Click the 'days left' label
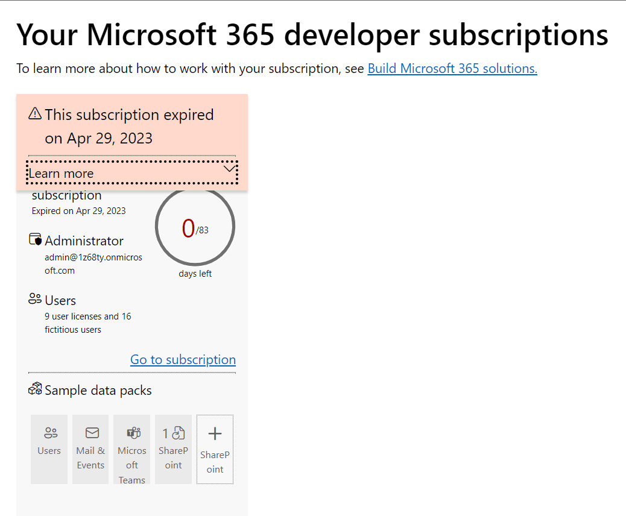626x516 pixels. click(195, 274)
